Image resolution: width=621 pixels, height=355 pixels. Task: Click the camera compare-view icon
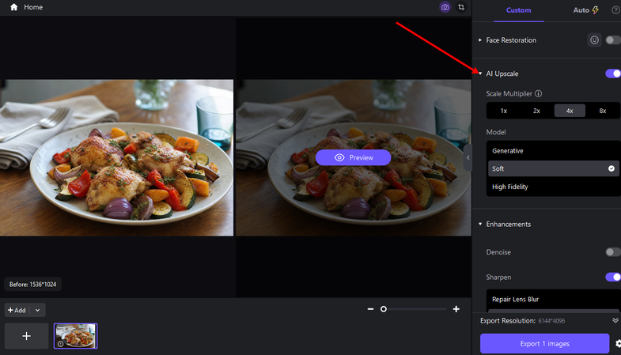[445, 7]
